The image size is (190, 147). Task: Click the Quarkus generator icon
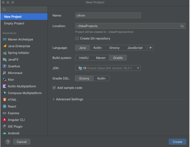[x=5, y=66]
